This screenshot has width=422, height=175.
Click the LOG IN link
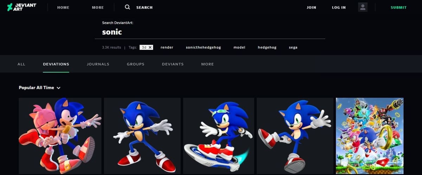coord(339,7)
